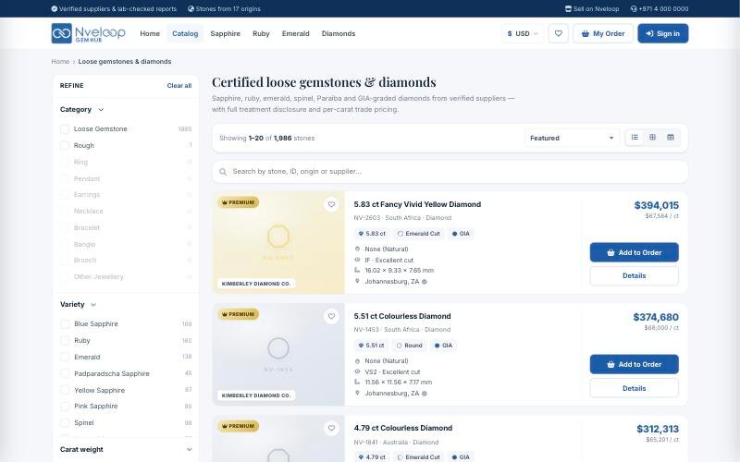Check the Pink Sapphire variety
The width and height of the screenshot is (740, 462).
click(65, 406)
